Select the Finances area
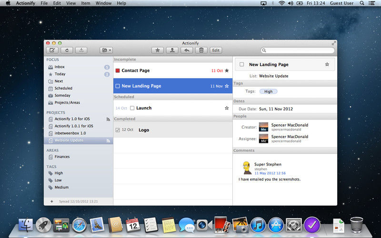This screenshot has width=381, height=238. click(x=79, y=157)
